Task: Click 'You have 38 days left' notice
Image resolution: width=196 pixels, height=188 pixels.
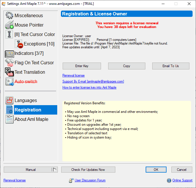Action: click(127, 27)
